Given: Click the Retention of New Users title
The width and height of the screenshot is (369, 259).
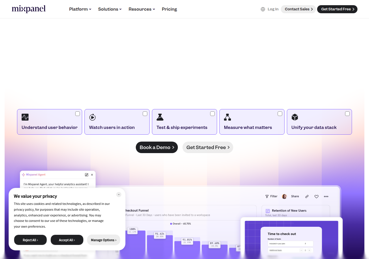Looking at the screenshot, I should click(x=289, y=211).
